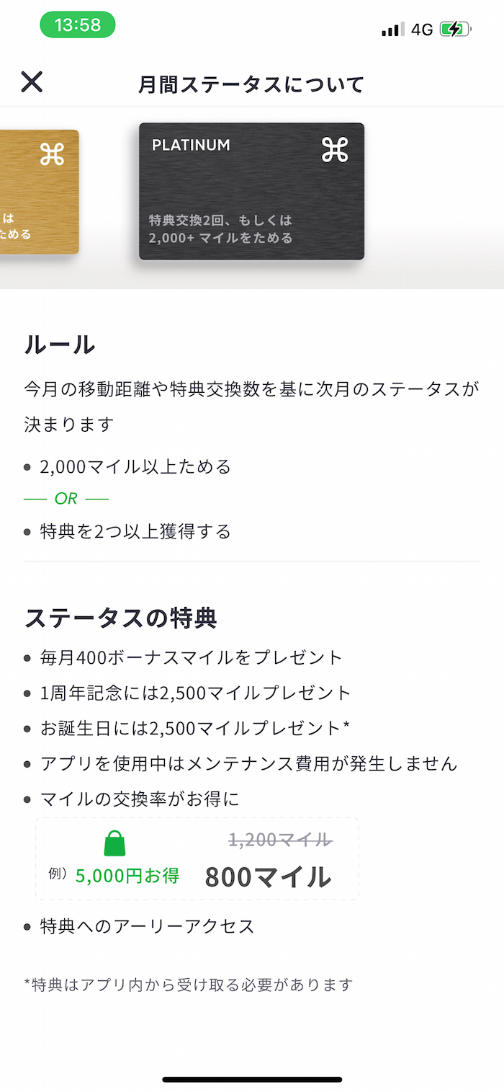This screenshot has width=504, height=1092.
Task: Tap the 4G network indicator
Action: click(422, 30)
